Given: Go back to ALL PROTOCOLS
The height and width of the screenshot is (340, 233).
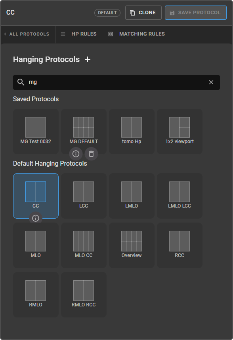Looking at the screenshot, I should point(27,34).
